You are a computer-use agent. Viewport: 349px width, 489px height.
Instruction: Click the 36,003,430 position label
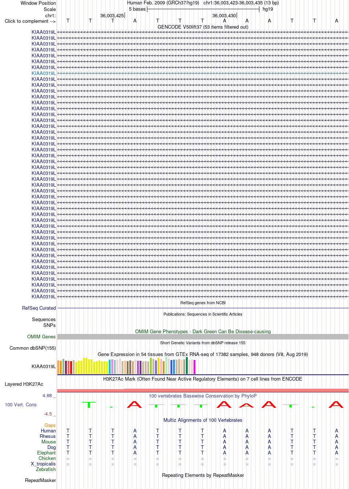tap(224, 15)
